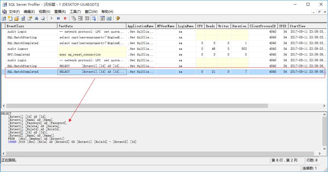
Task: Minimize the inner trace document window
Action: [314, 12]
